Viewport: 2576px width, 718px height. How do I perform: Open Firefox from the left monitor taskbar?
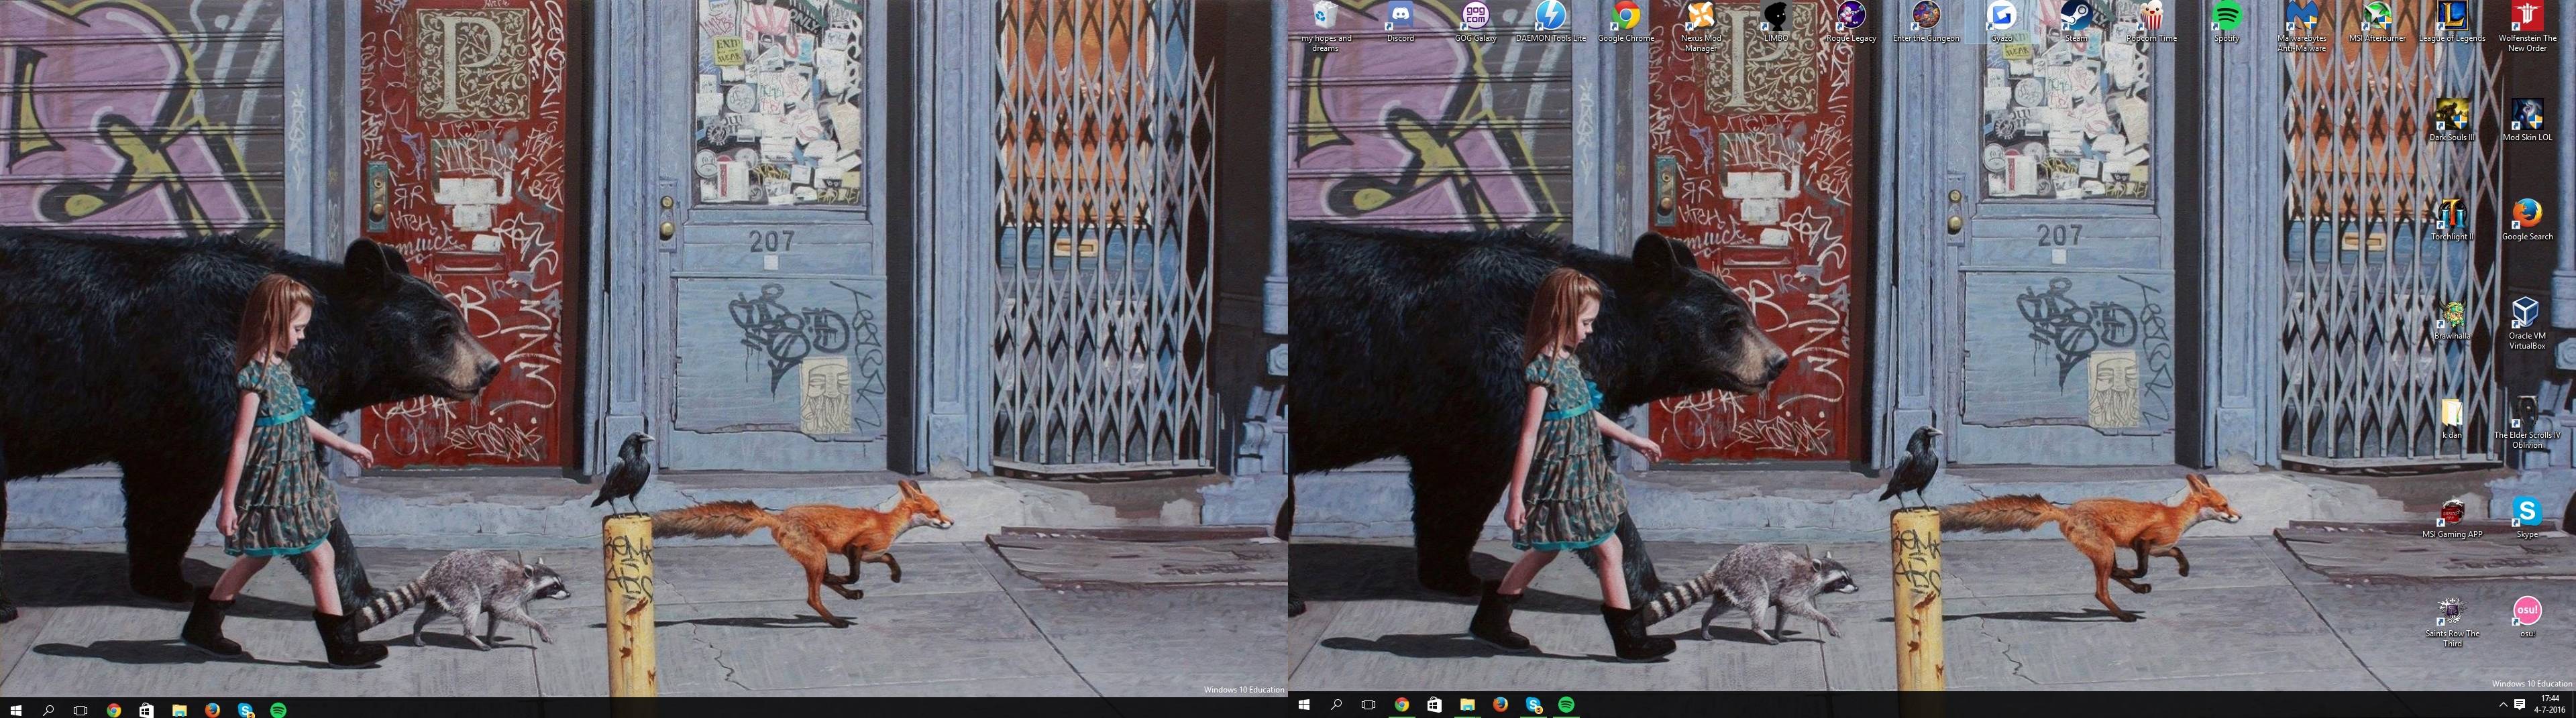(212, 710)
